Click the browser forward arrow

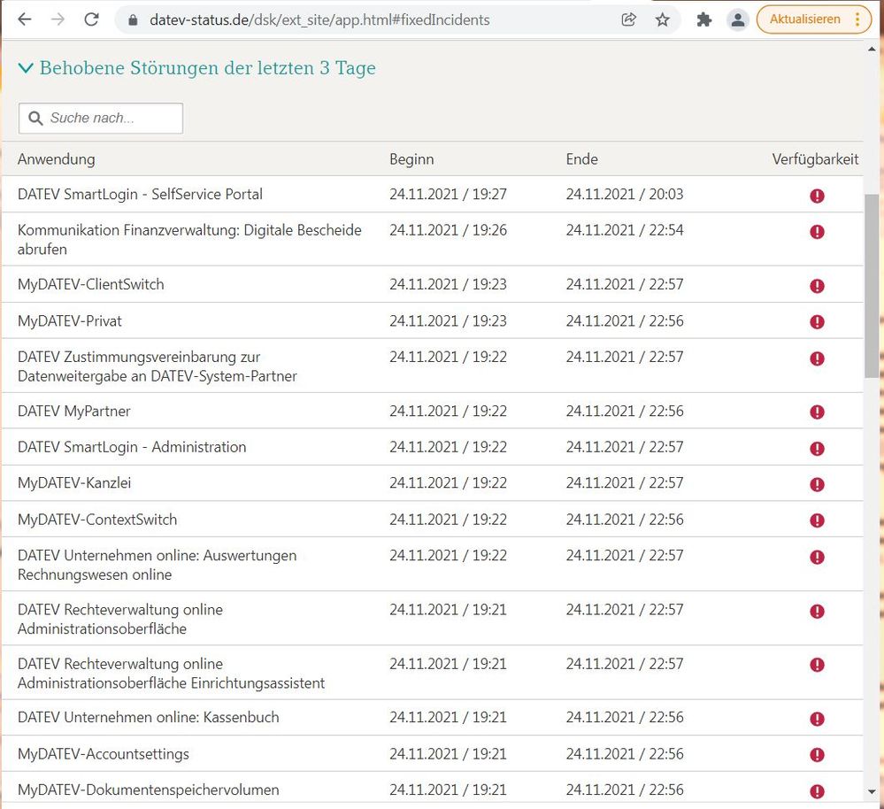click(58, 19)
